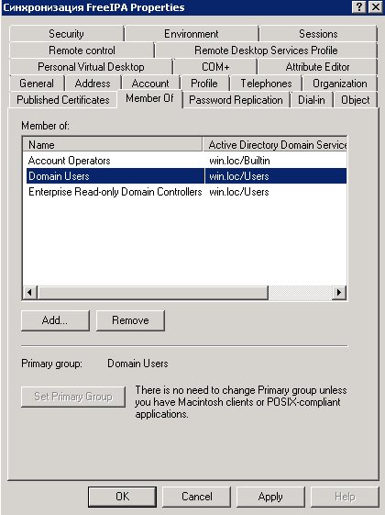Close the Properties dialog
385x515 pixels.
pos(376,7)
